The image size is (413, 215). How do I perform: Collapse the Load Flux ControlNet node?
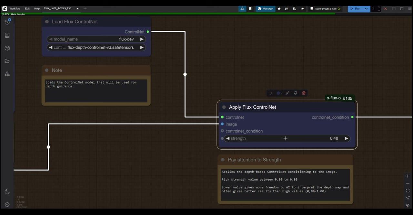47,22
